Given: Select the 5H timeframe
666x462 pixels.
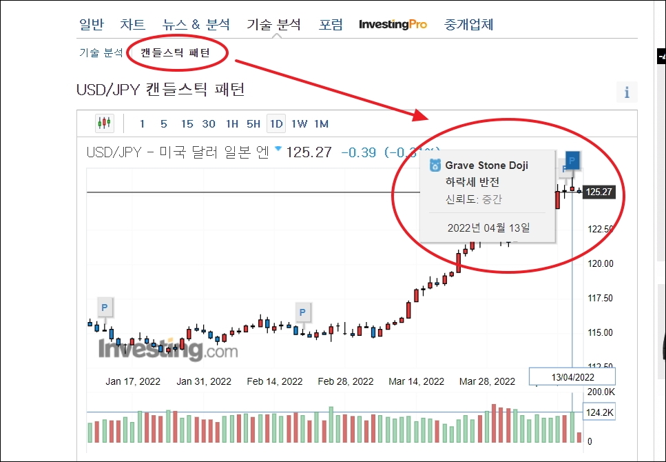Looking at the screenshot, I should click(x=253, y=124).
